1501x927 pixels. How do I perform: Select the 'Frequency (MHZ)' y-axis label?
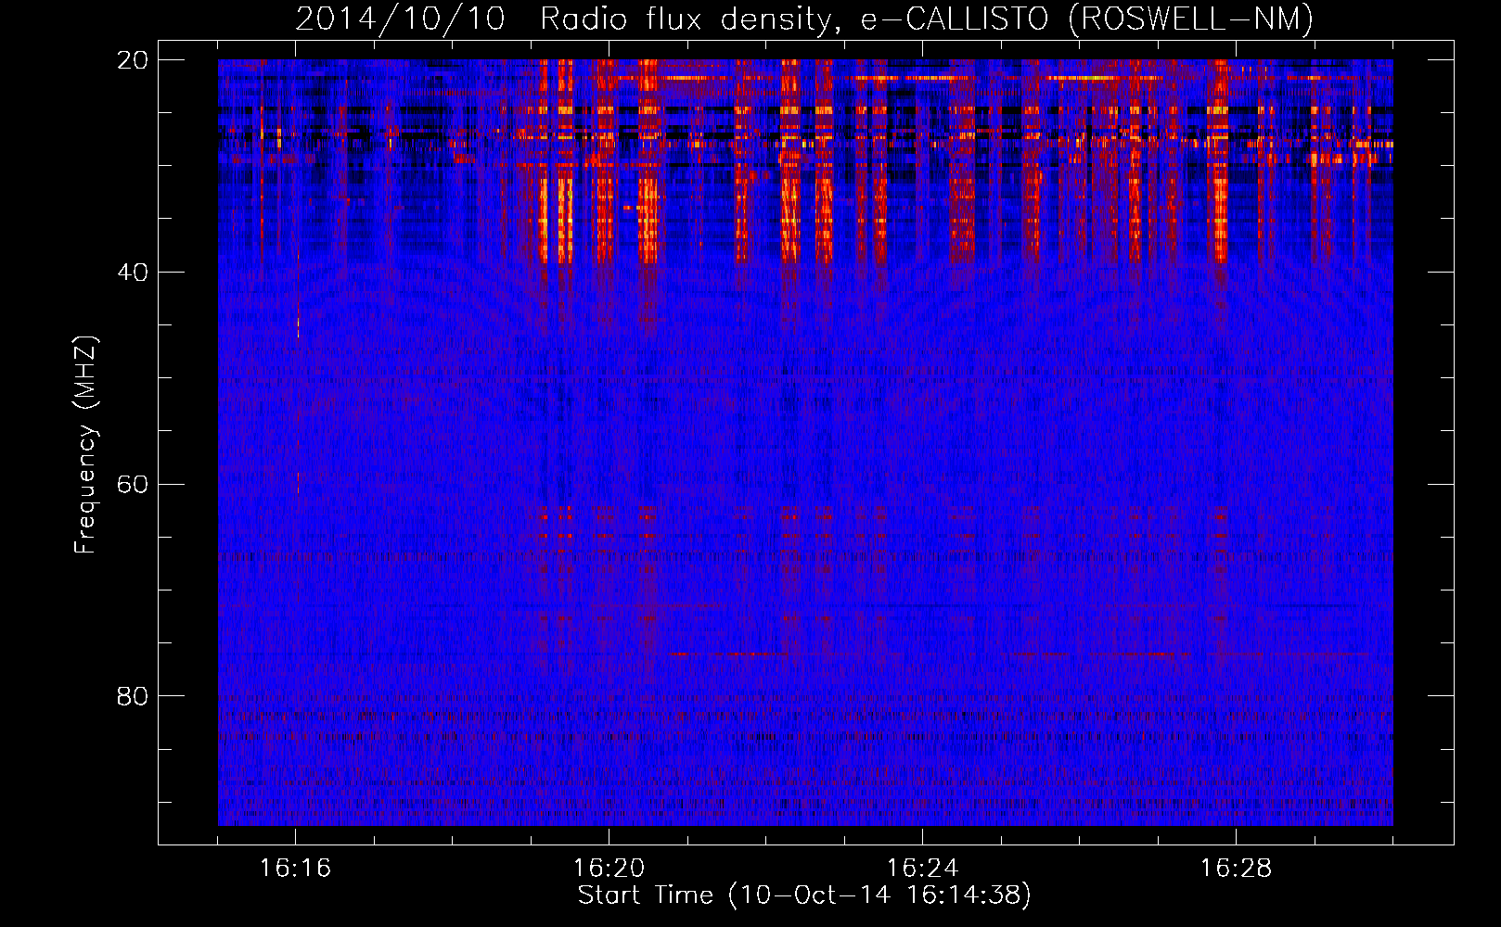click(85, 445)
